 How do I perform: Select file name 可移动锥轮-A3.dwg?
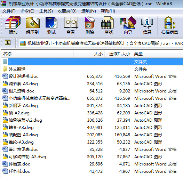[27, 157]
